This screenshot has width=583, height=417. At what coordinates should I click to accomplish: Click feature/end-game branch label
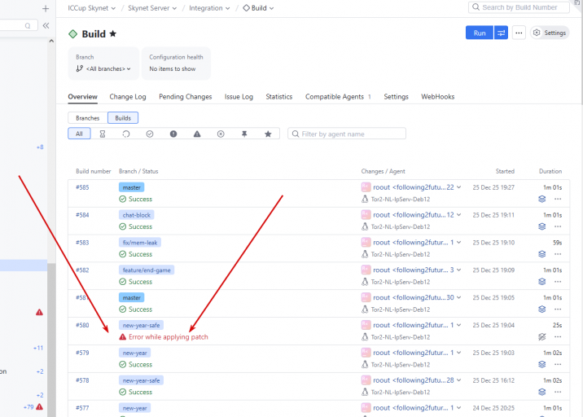pos(147,270)
